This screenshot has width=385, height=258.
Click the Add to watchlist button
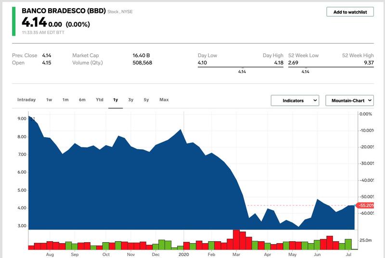pyautogui.click(x=350, y=12)
